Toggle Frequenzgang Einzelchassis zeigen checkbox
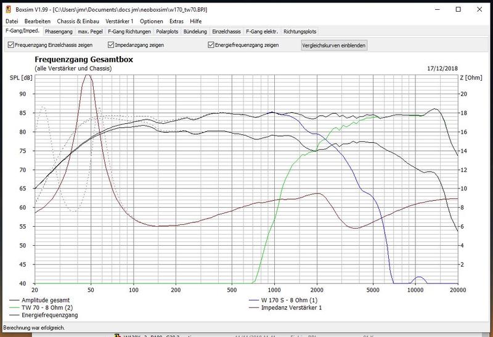 [x=11, y=45]
